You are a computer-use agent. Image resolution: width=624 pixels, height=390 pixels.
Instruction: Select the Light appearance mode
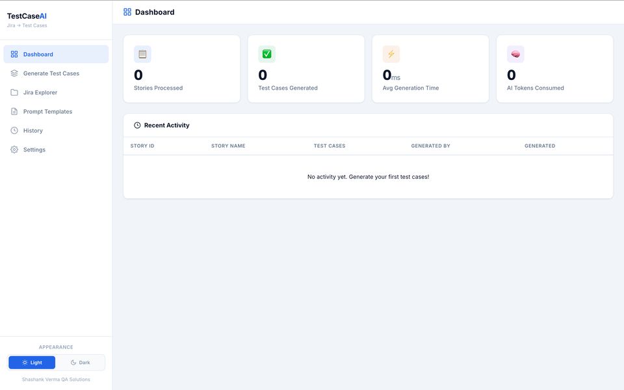tap(32, 363)
